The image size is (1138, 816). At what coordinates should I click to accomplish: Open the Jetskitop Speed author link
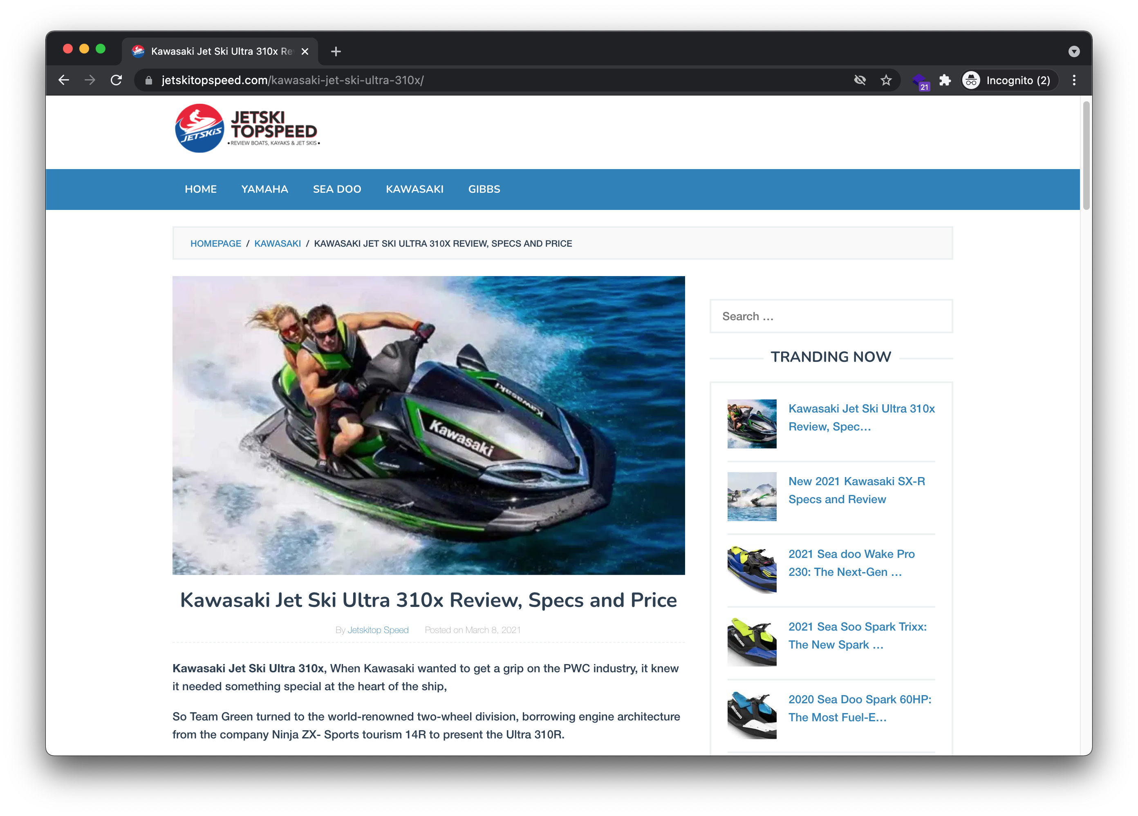point(379,630)
